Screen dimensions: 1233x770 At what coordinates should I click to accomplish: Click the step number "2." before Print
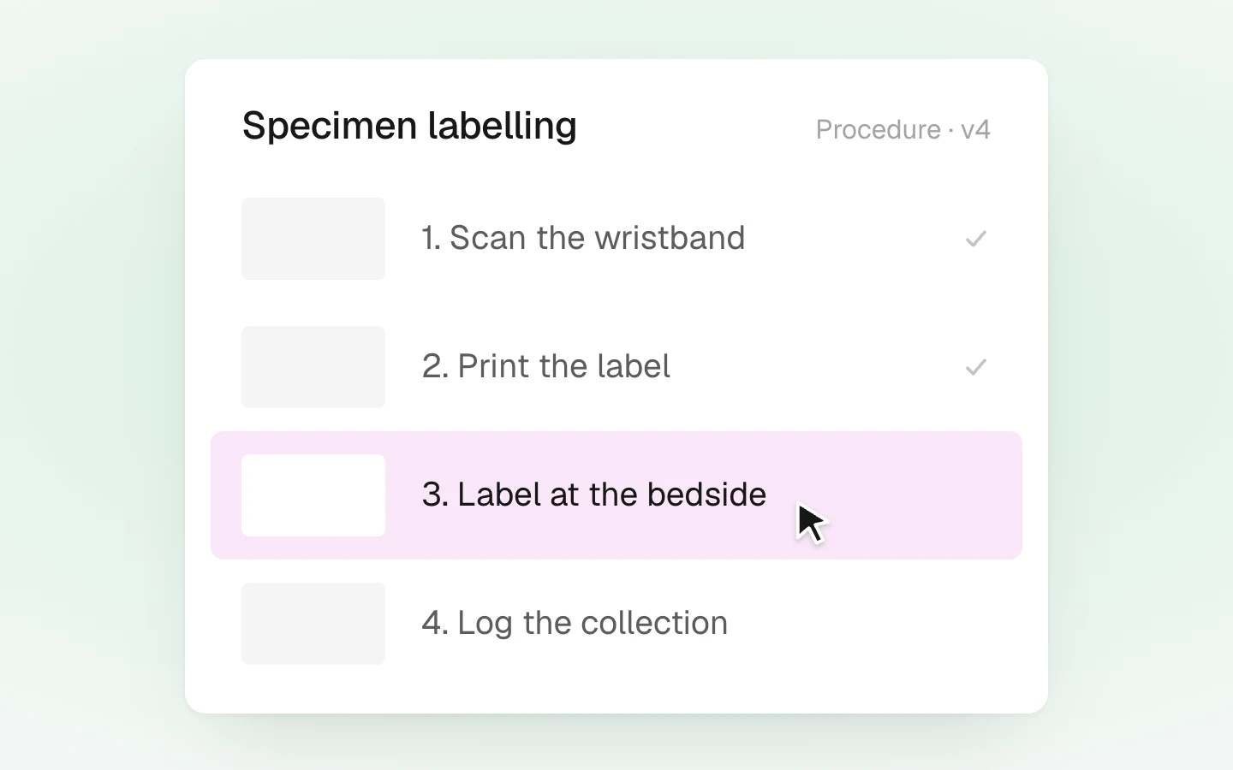point(435,366)
